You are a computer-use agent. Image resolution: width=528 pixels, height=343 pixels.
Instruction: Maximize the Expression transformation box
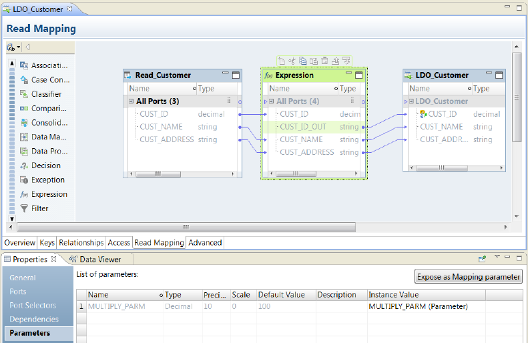pyautogui.click(x=359, y=75)
